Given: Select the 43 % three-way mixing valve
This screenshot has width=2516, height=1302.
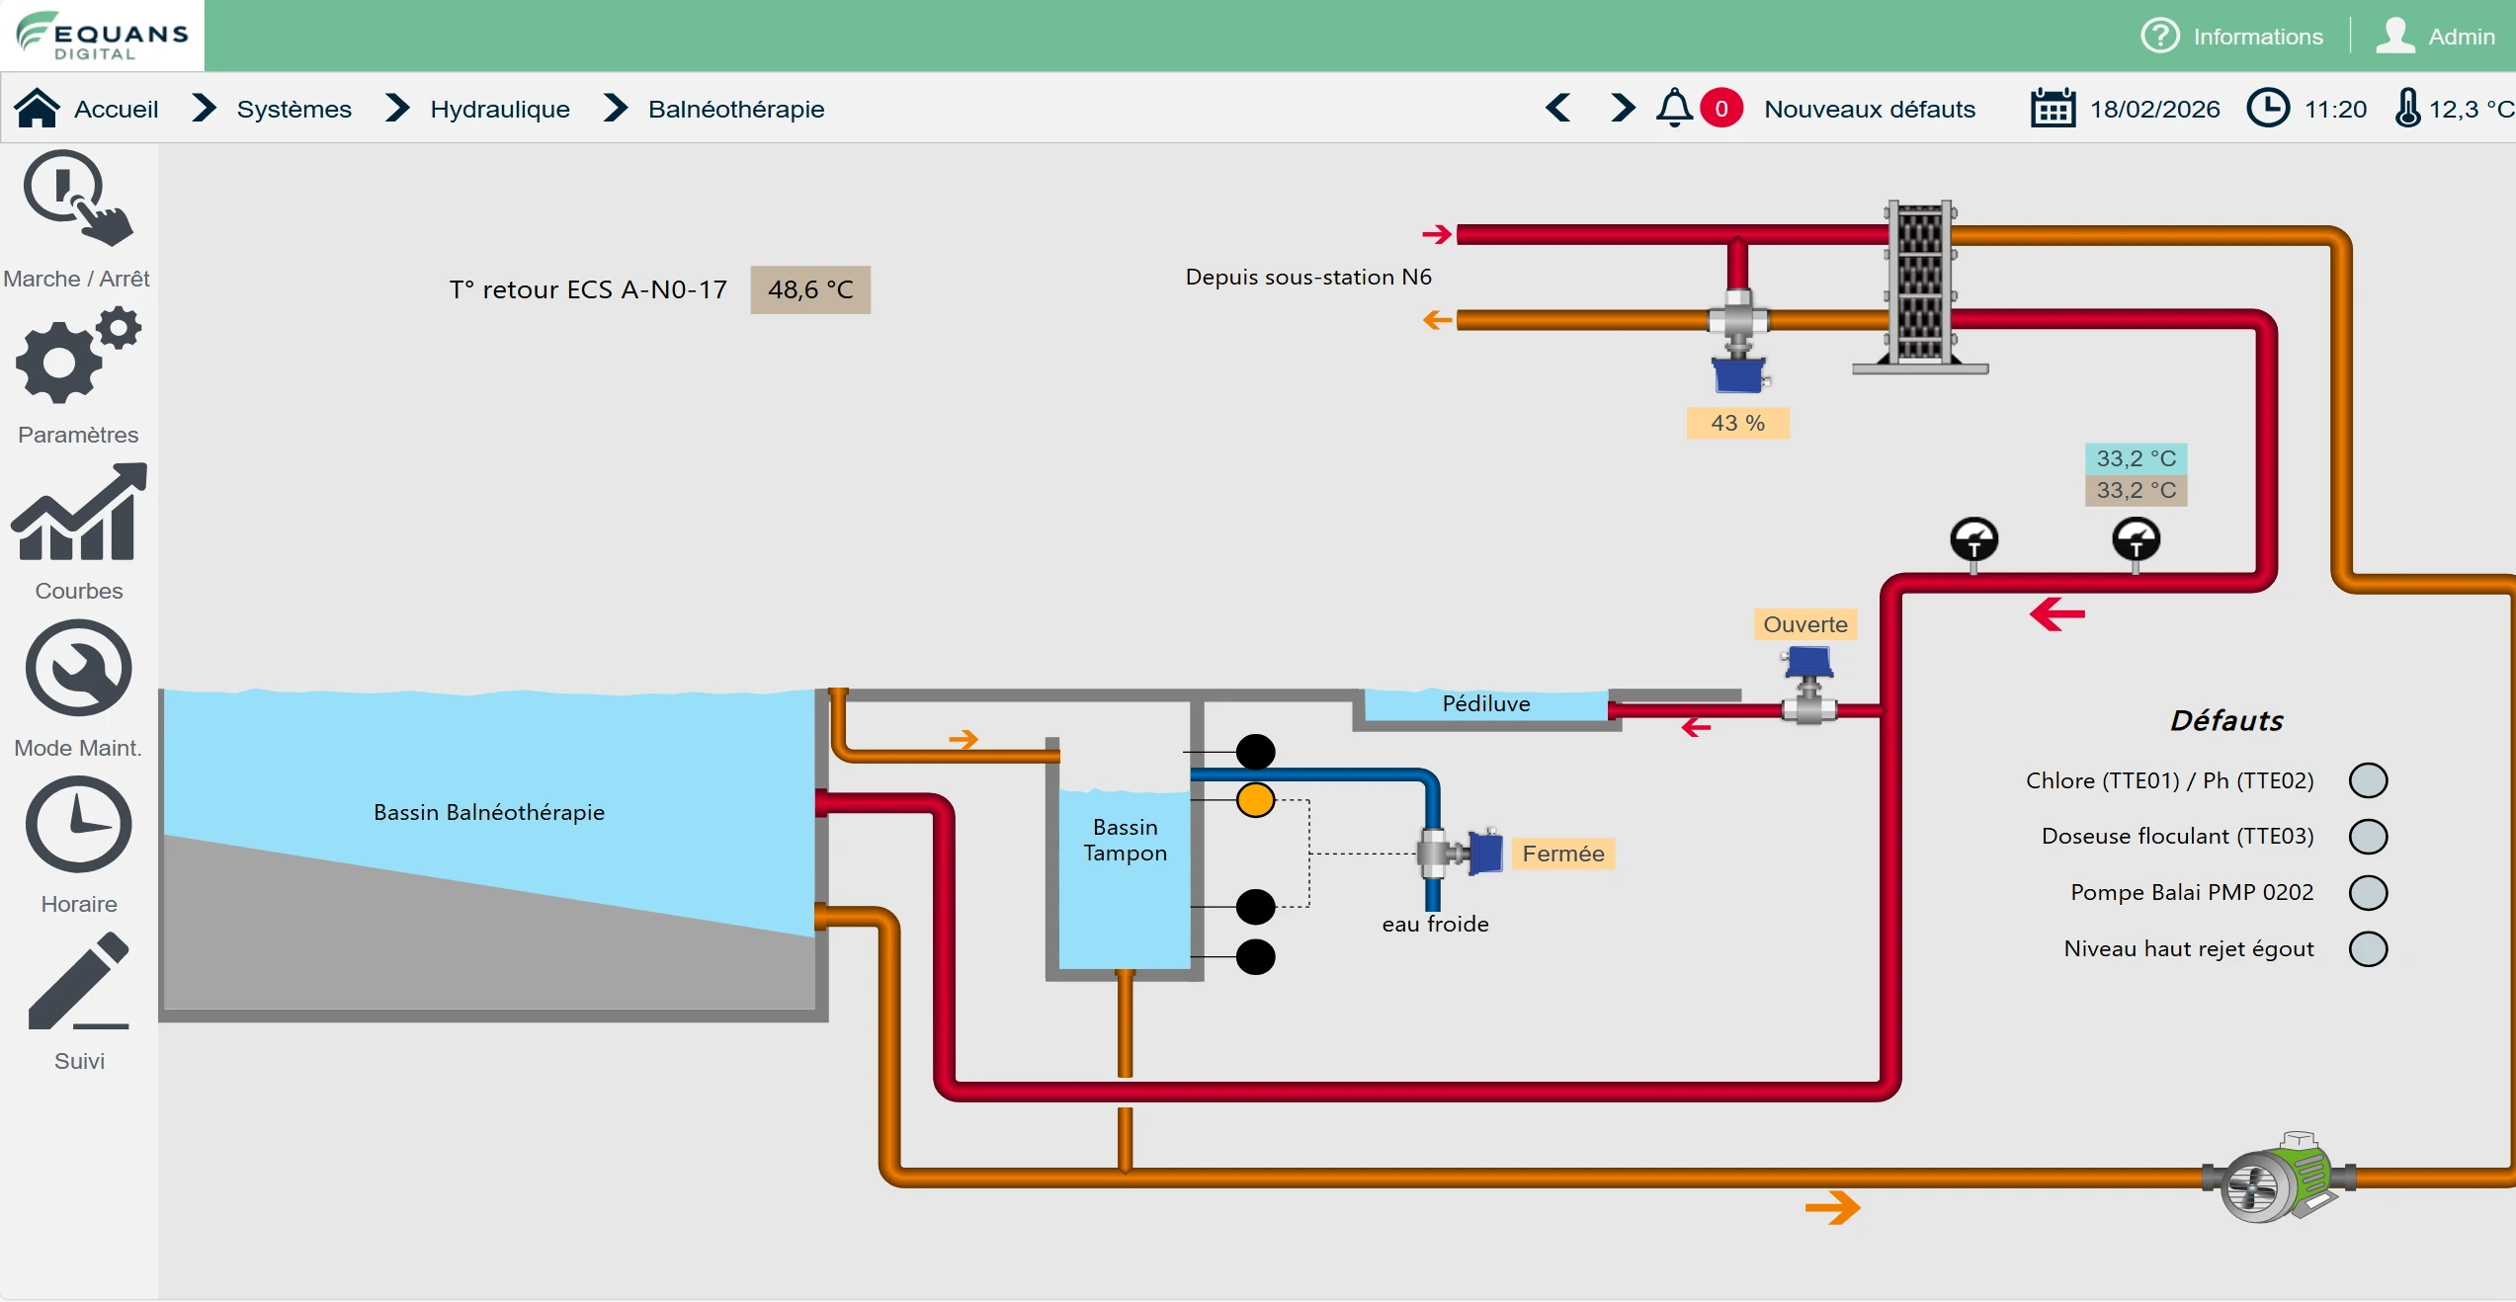Looking at the screenshot, I should (1738, 341).
